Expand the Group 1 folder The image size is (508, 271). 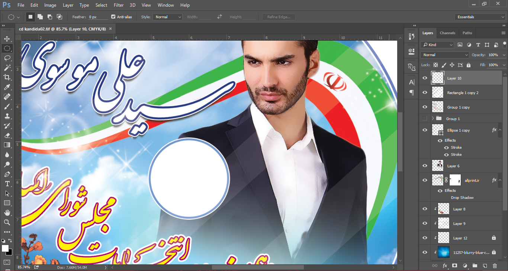click(433, 119)
